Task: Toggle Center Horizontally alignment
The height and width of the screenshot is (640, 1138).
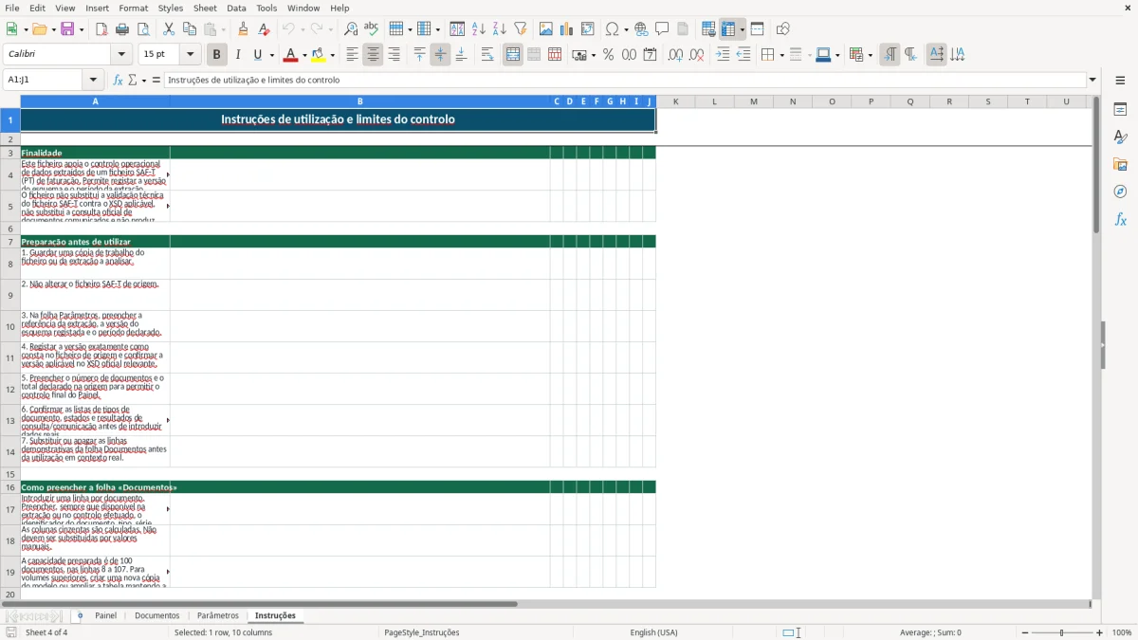Action: 373,55
